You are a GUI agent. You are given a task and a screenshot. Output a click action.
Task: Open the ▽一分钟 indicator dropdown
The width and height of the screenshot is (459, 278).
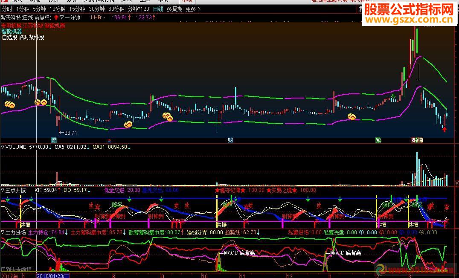click(x=70, y=17)
